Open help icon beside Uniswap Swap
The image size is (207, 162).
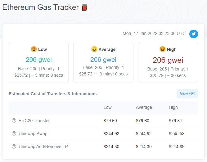click(14, 134)
